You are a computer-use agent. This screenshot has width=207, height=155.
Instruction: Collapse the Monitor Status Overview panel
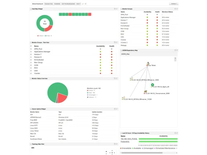(x=31, y=79)
